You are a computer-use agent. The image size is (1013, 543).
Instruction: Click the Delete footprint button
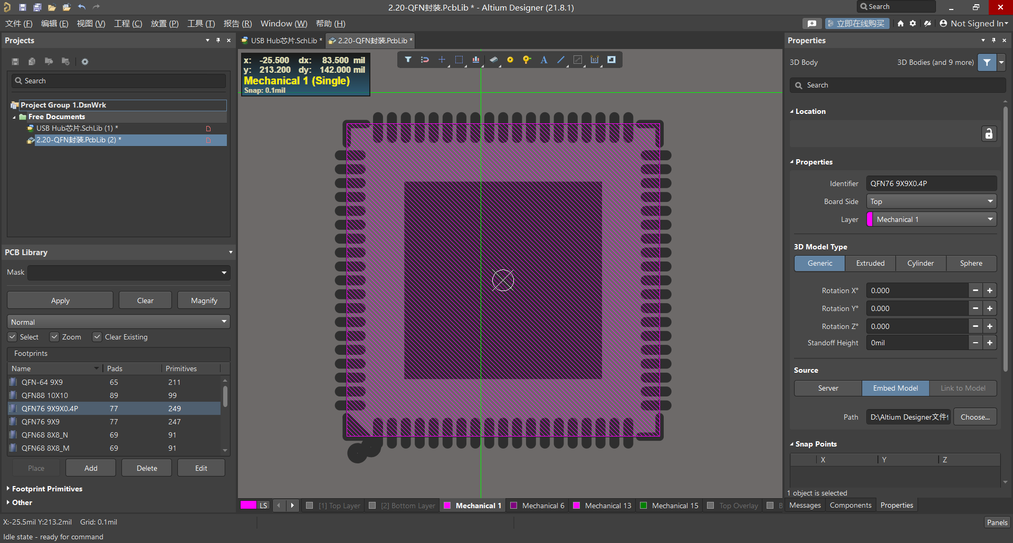point(147,468)
